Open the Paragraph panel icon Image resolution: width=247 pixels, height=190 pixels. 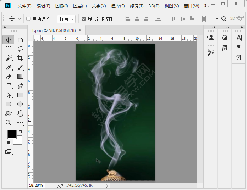(x=239, y=47)
